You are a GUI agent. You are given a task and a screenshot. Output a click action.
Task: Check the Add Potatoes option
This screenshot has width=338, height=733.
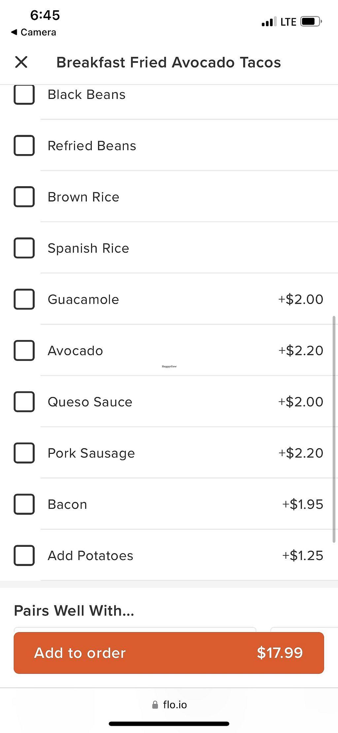point(24,556)
